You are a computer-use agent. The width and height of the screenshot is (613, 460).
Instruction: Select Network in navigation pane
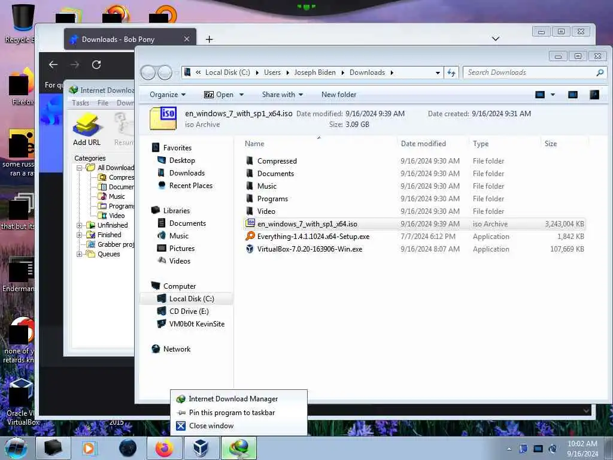(x=177, y=349)
